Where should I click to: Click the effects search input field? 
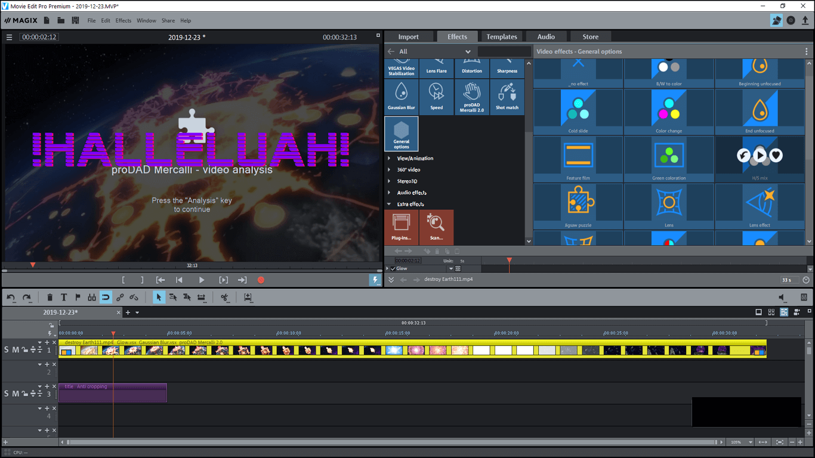504,51
